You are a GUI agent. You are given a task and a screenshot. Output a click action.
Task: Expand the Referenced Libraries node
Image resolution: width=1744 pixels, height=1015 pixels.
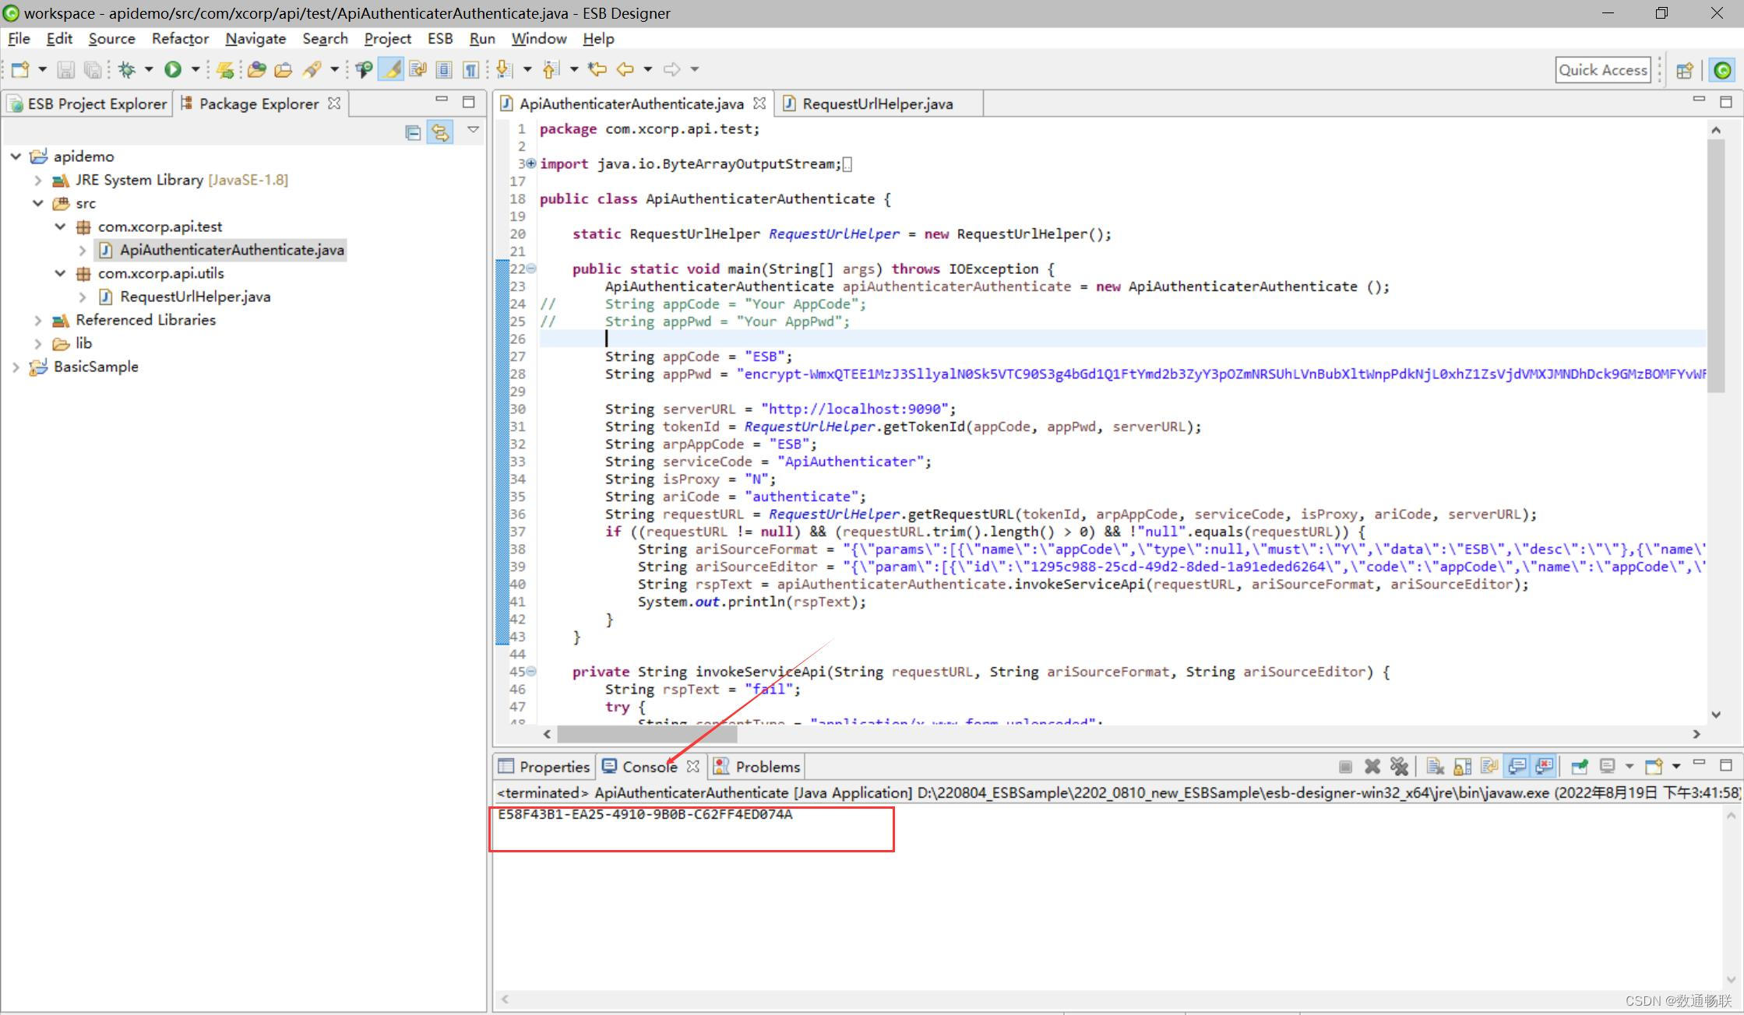[x=37, y=320]
